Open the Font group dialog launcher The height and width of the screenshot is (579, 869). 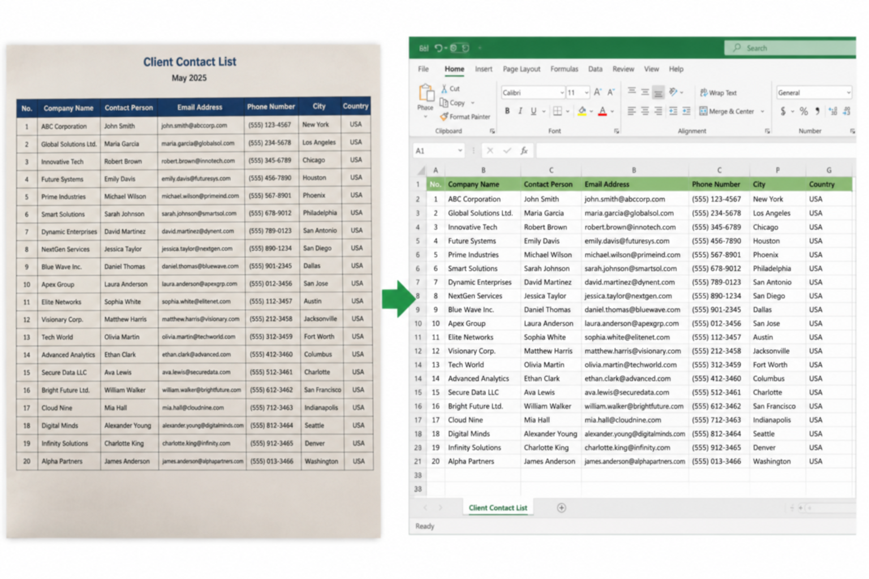pyautogui.click(x=617, y=131)
